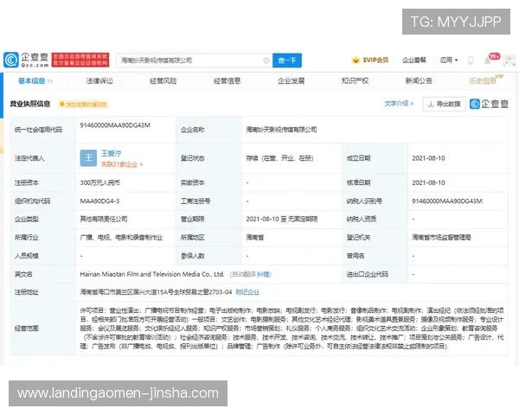Open the SVIP会员 link
Screen dimensions: 519x415
tap(375, 61)
